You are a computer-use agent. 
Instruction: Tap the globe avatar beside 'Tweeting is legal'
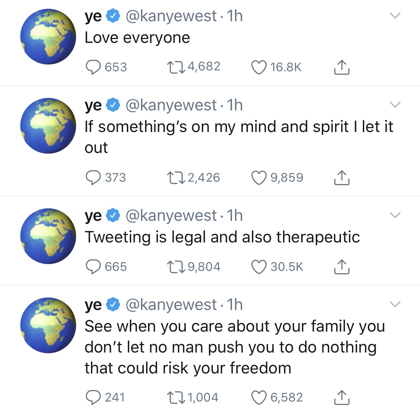(48, 236)
